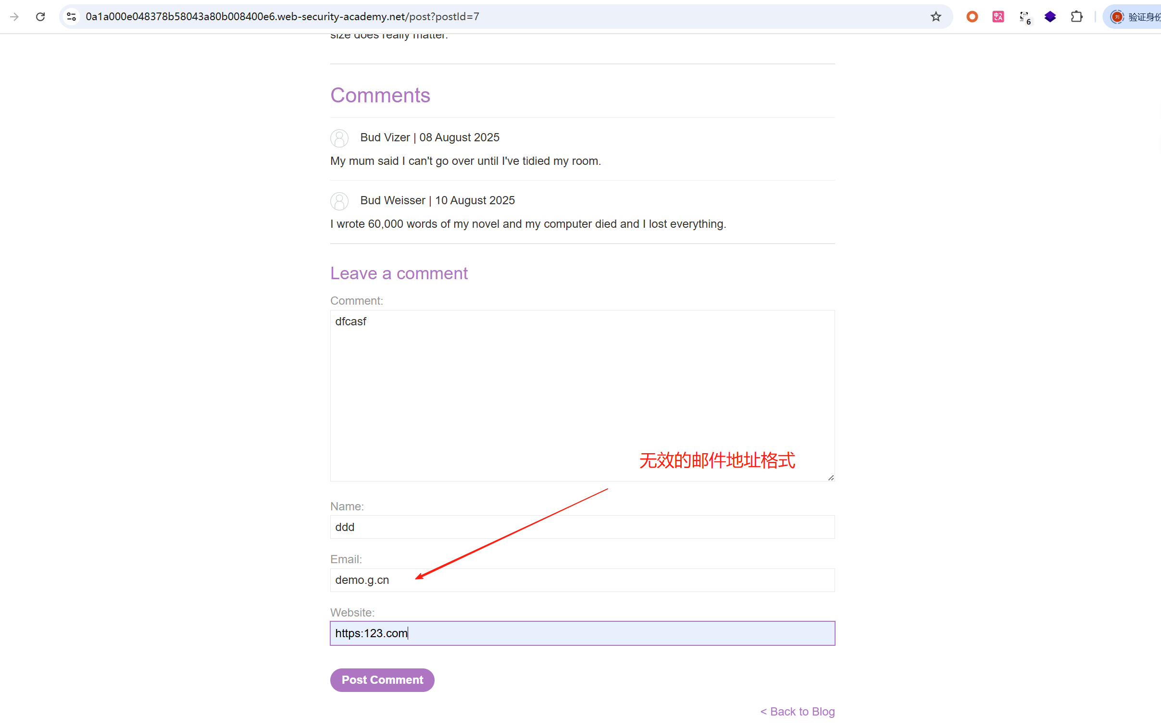Grab the comment textarea resize handle
1161x728 pixels.
tap(831, 477)
